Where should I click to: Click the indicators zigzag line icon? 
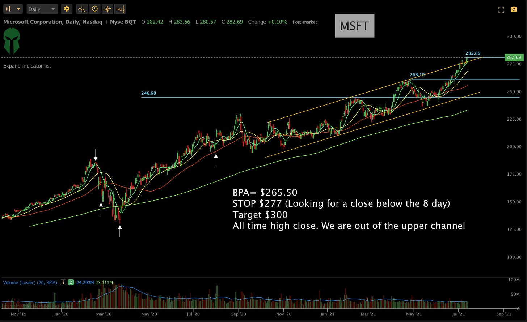pyautogui.click(x=82, y=9)
